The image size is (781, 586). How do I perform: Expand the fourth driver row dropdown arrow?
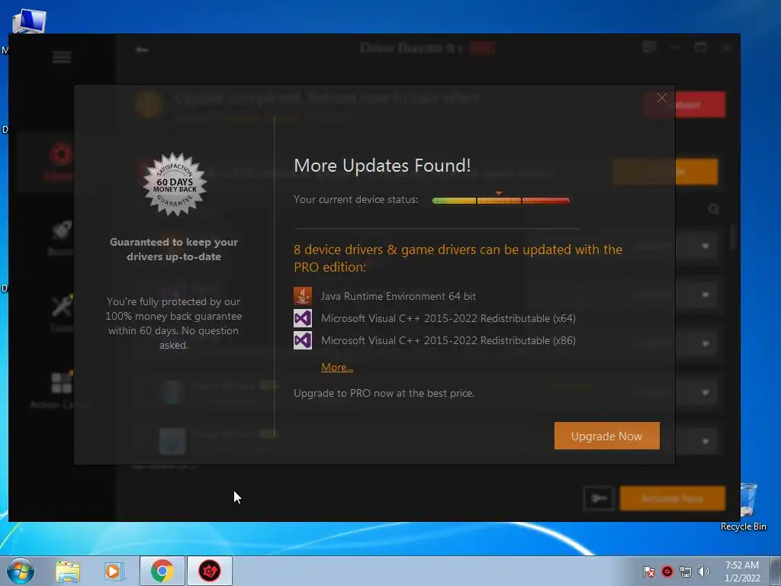coord(705,392)
